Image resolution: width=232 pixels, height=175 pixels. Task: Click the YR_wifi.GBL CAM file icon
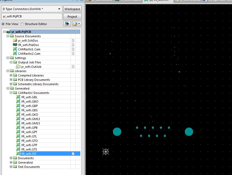18,97
